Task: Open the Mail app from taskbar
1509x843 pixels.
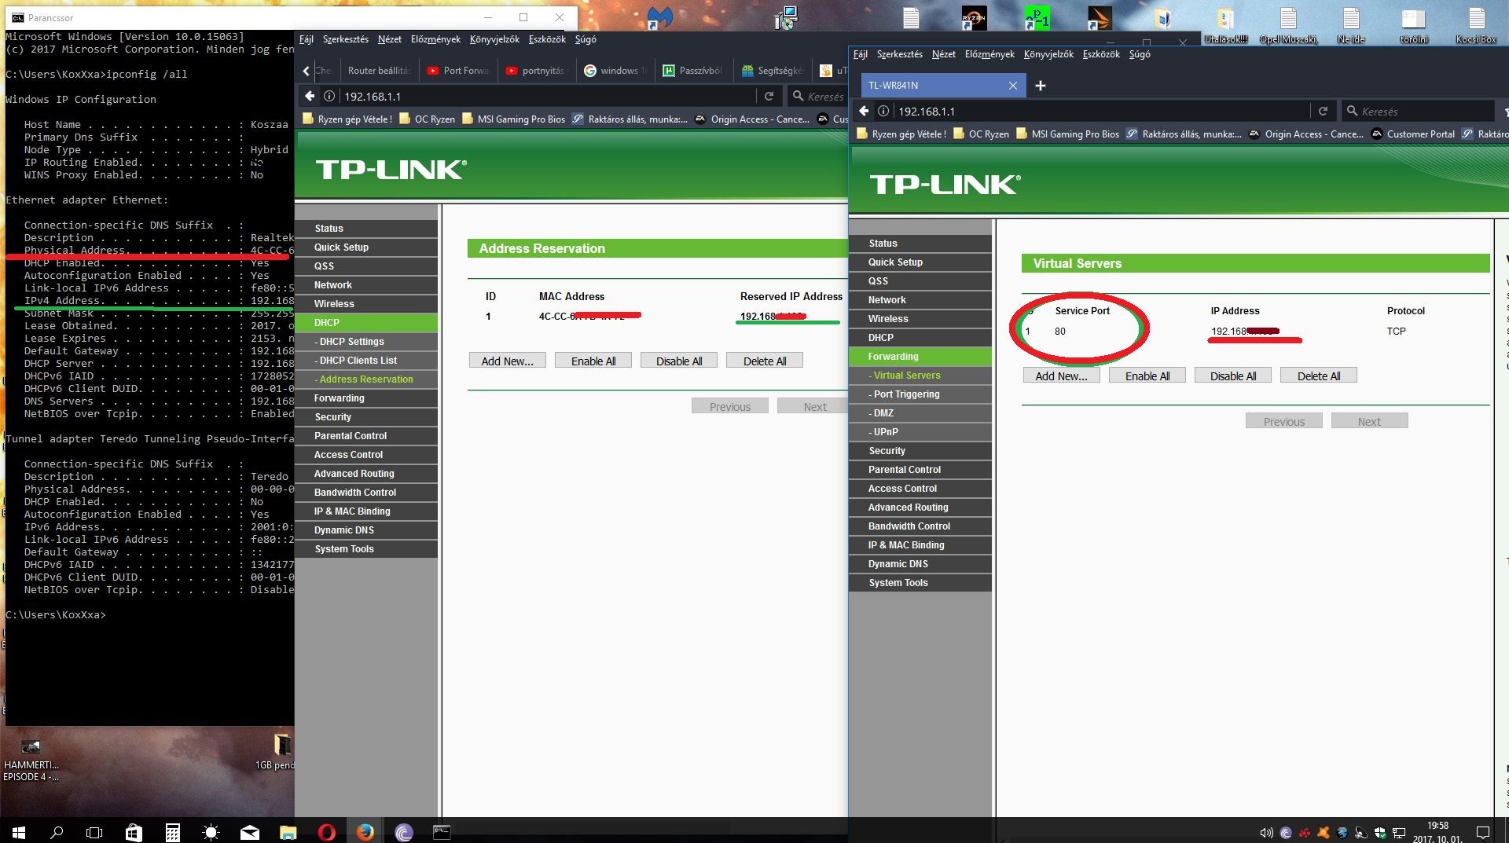Action: coord(250,832)
